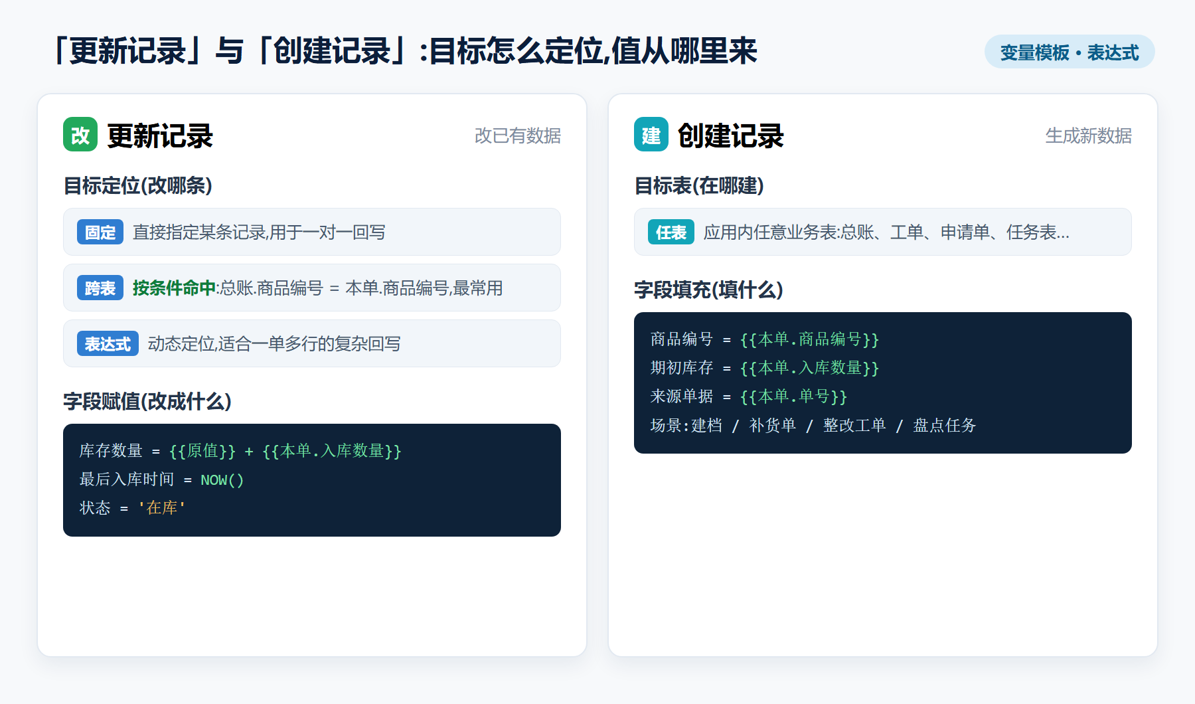Click 总账.商品编号 = 本单.商品编号,最常用 text
This screenshot has width=1195, height=704.
coord(362,288)
